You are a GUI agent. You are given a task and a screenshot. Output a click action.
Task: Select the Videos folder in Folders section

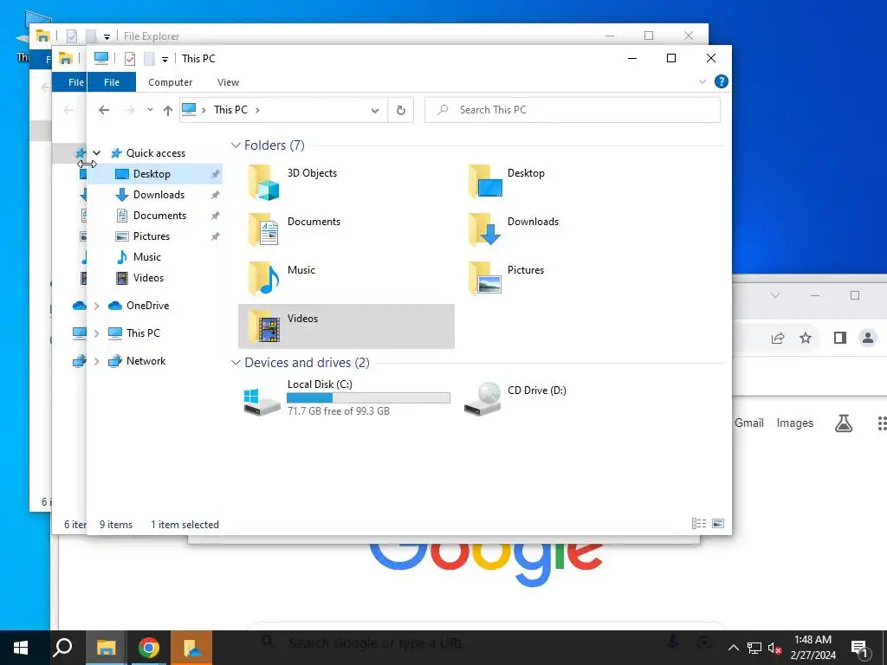pyautogui.click(x=346, y=326)
